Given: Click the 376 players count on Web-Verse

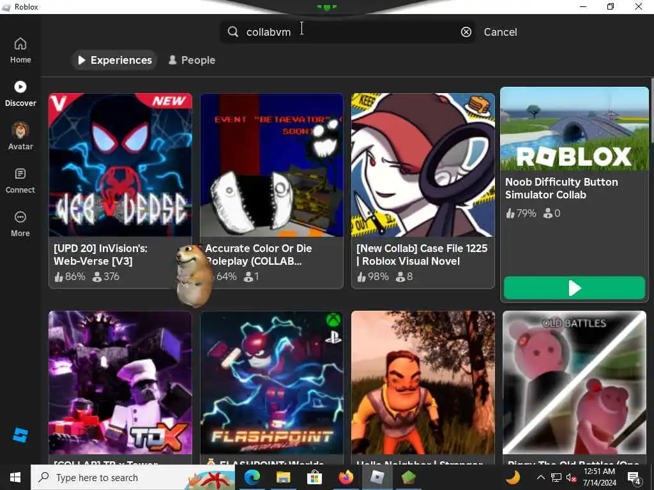Looking at the screenshot, I should point(106,277).
